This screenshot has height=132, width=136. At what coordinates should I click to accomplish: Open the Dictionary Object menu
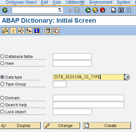click(21, 2)
